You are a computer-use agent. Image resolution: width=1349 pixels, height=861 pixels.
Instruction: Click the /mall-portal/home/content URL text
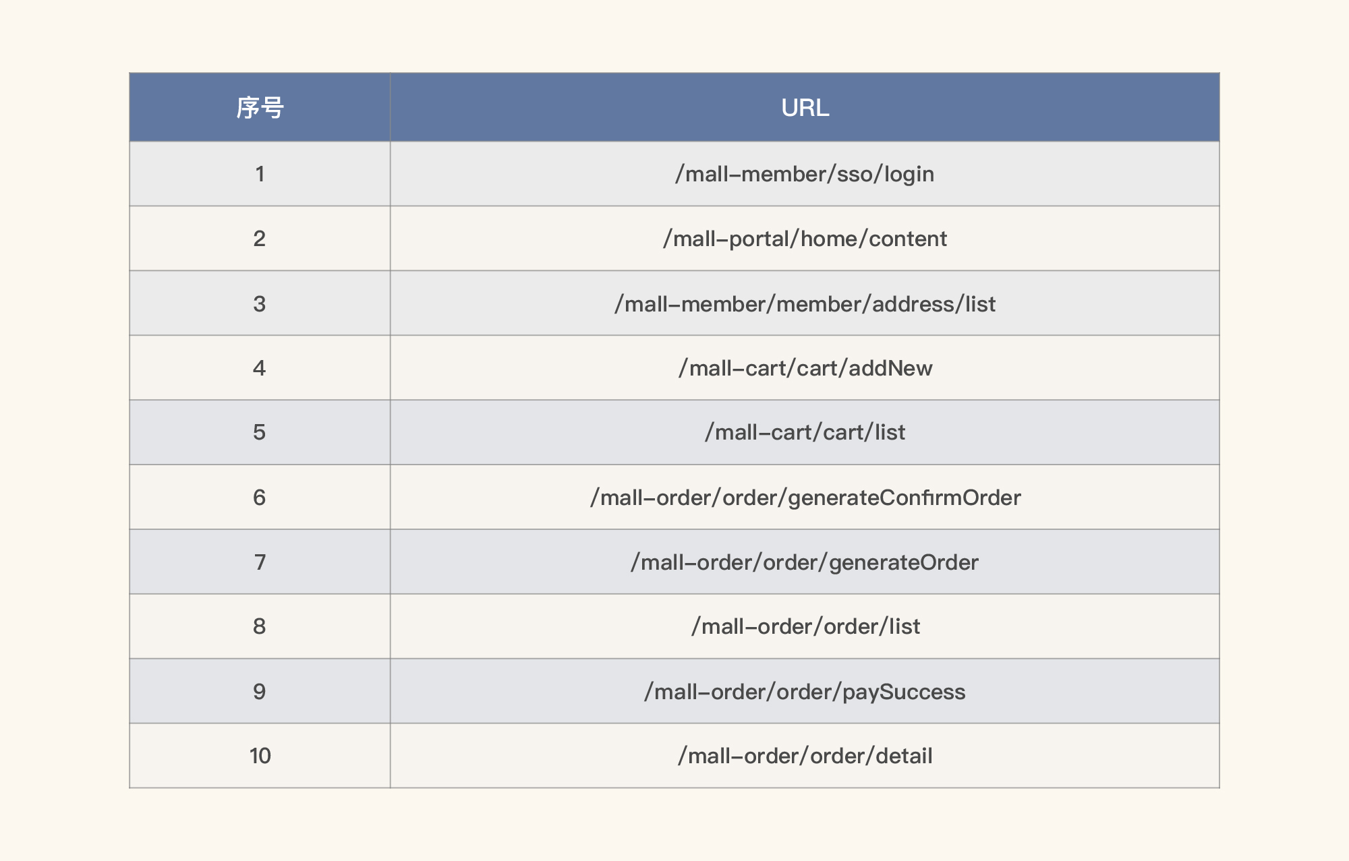tap(805, 239)
